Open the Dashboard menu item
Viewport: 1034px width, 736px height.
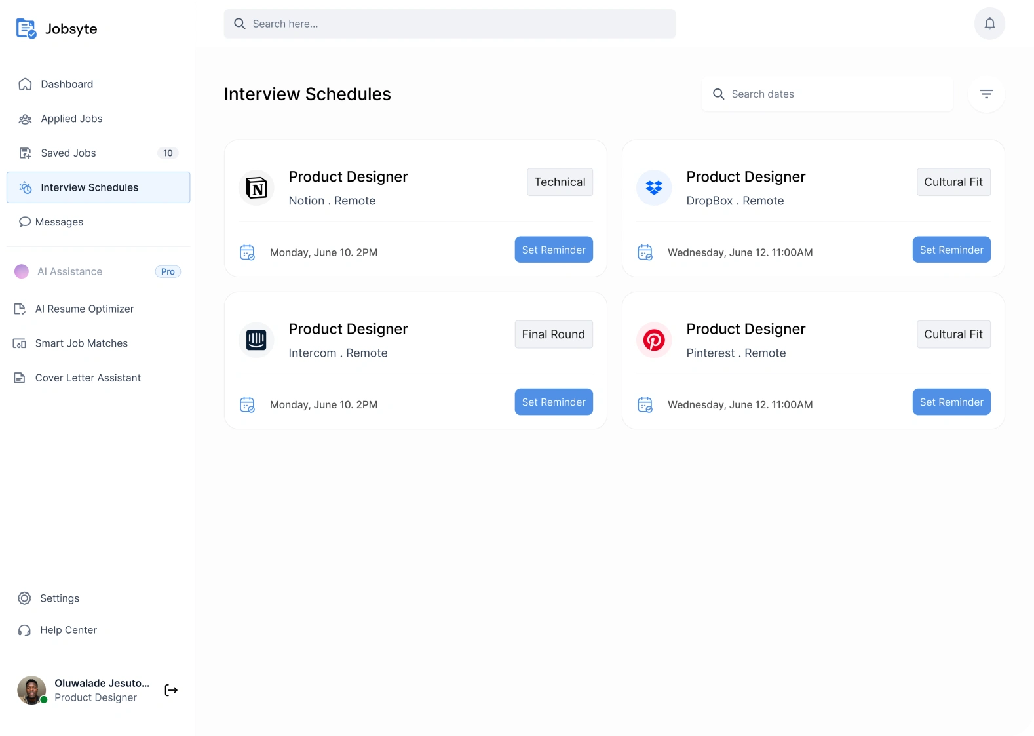point(67,84)
